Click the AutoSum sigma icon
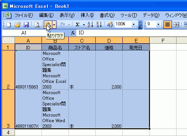Screen dimensions: 187x136 [77, 25]
